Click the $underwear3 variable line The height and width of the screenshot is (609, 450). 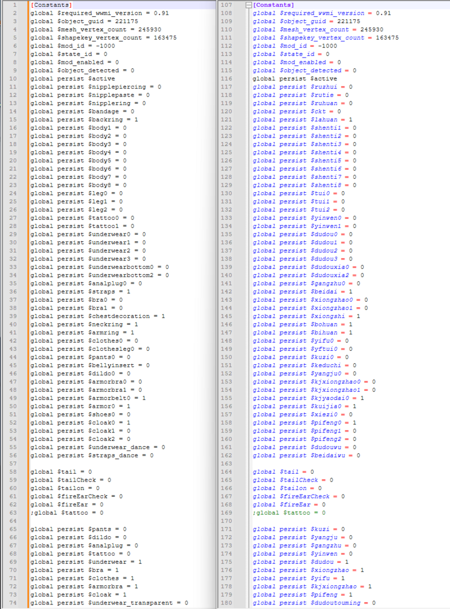(88, 259)
